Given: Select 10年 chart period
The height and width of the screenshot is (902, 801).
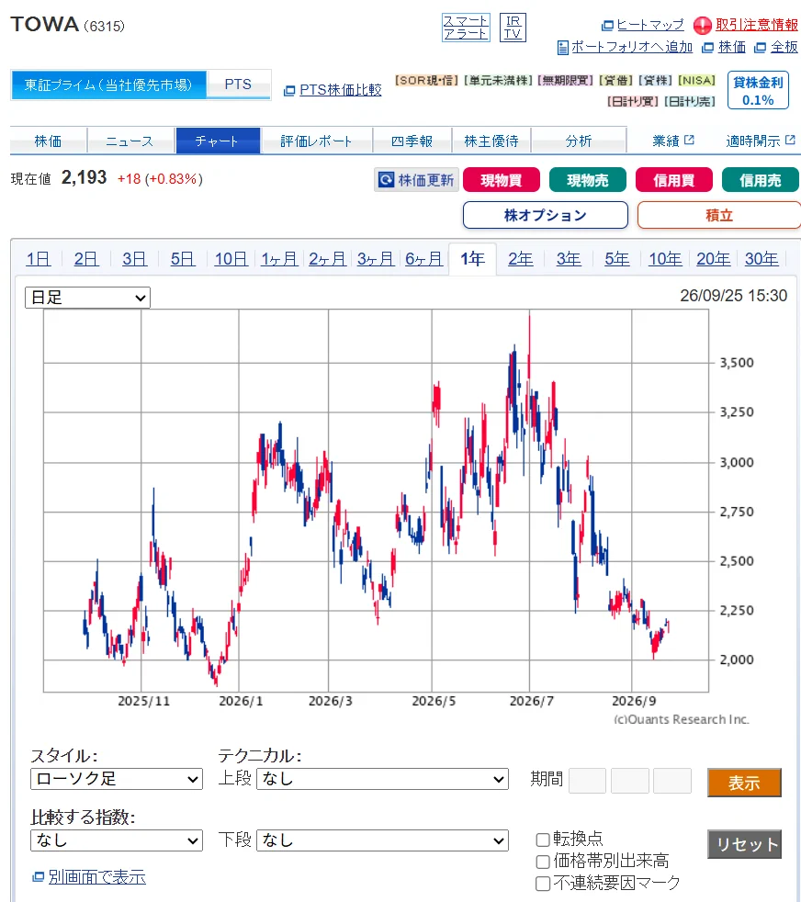Looking at the screenshot, I should 666,259.
